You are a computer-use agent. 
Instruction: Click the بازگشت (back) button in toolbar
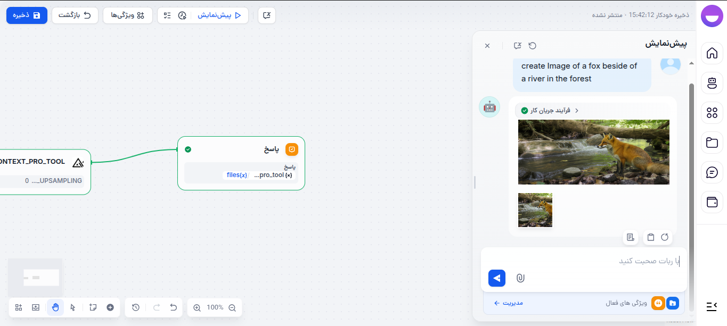click(75, 15)
